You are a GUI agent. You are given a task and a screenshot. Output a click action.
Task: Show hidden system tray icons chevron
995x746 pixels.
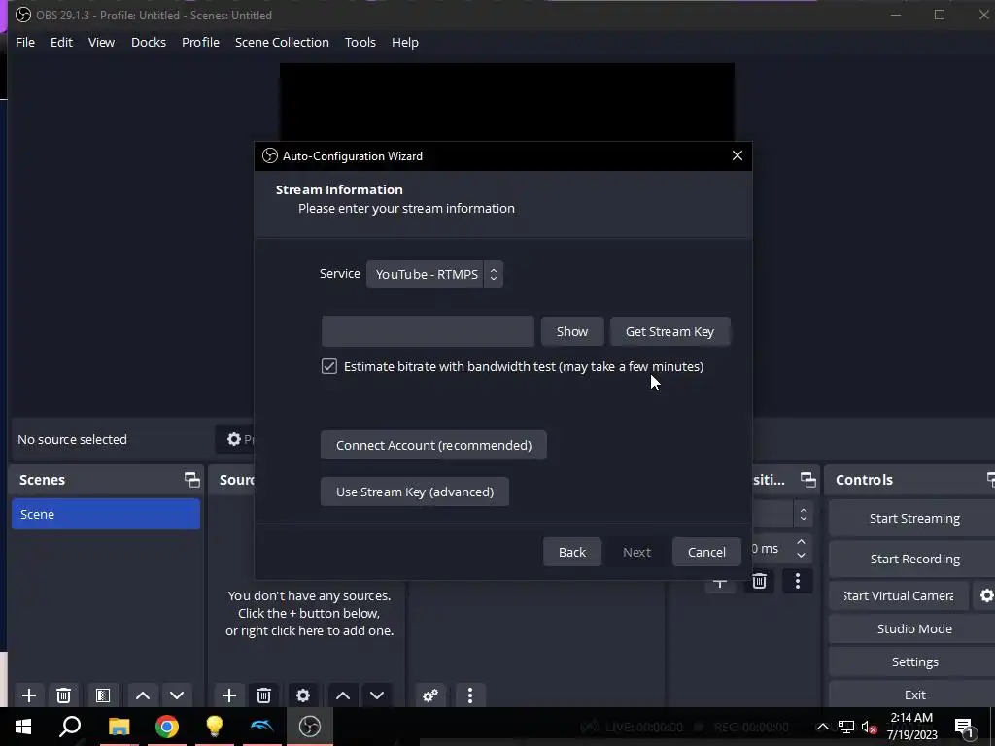click(822, 727)
